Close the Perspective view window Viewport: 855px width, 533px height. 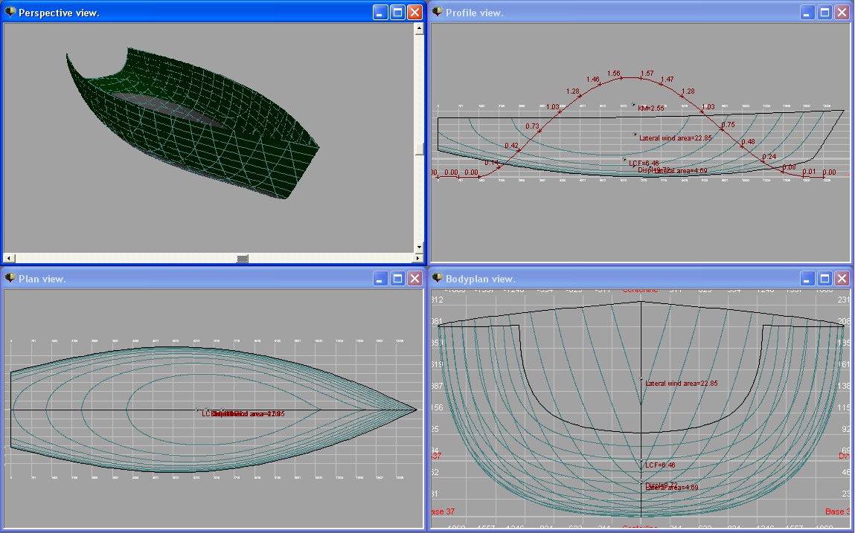click(x=415, y=13)
